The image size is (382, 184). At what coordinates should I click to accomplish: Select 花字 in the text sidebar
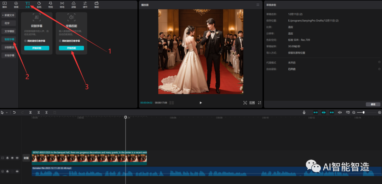[9, 23]
